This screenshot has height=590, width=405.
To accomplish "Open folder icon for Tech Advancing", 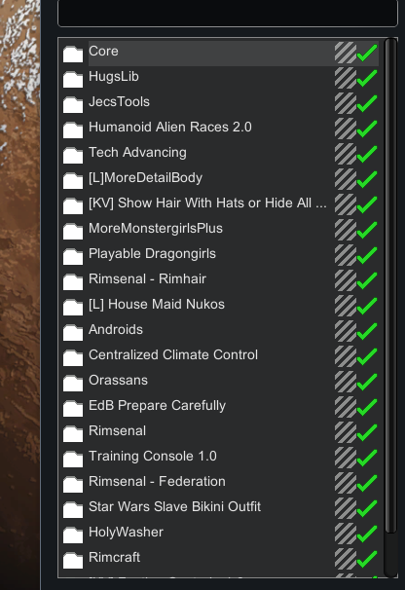I will click(x=73, y=155).
